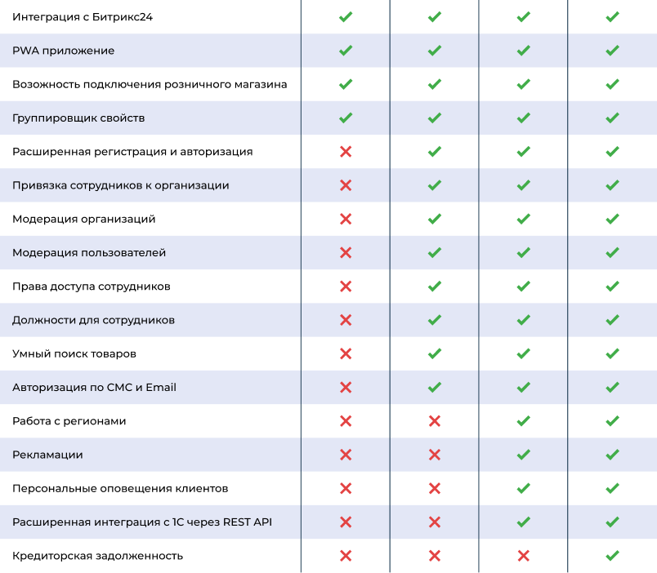
Task: Click third-column checkmark for Группировщик свойств
Action: [x=524, y=118]
